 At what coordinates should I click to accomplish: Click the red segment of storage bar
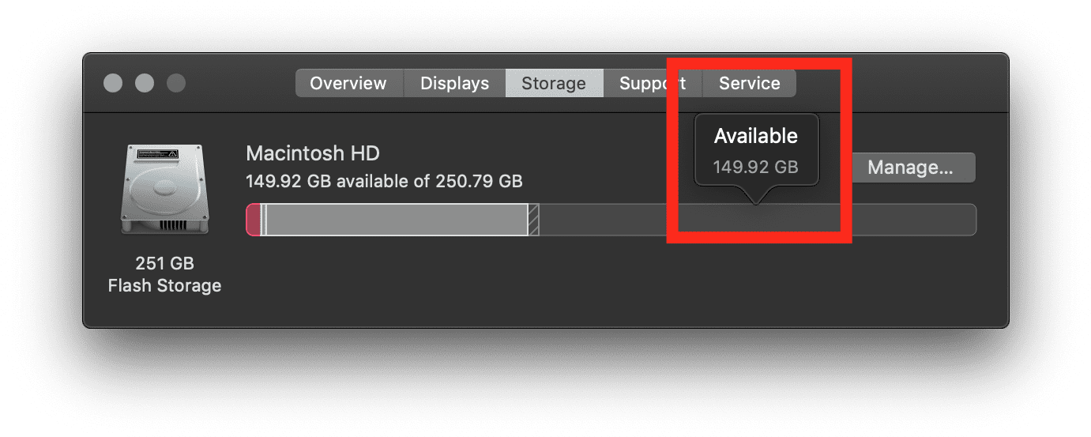pyautogui.click(x=254, y=220)
